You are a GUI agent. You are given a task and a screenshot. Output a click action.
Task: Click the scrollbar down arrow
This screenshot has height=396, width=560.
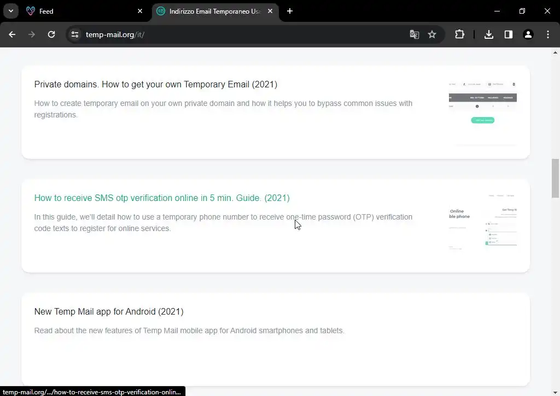point(555,392)
